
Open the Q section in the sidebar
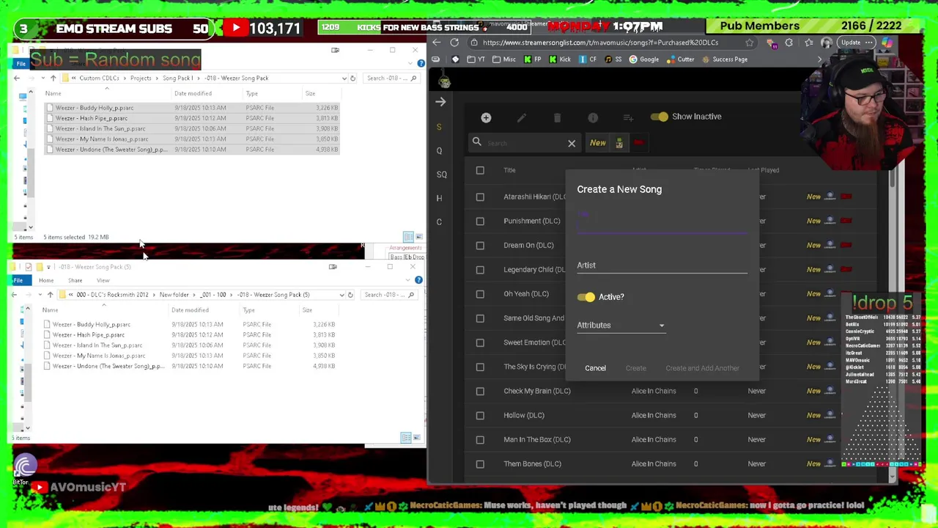[x=439, y=151]
